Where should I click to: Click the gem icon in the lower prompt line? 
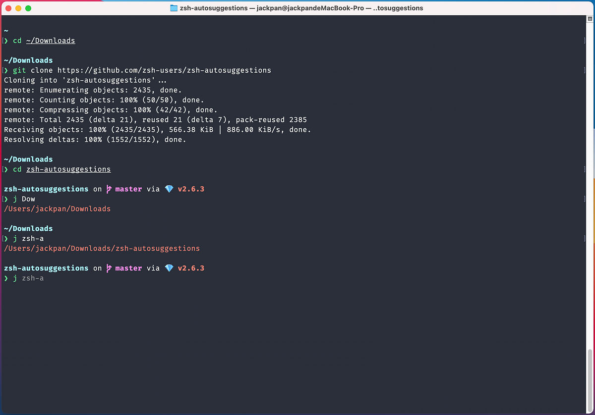[169, 268]
